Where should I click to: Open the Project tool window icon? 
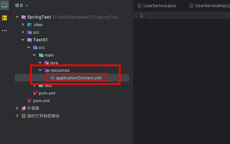[x=5, y=5]
